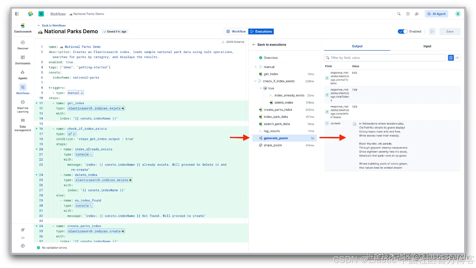Open Agents from the sidebar
The width and height of the screenshot is (476, 268).
23,75
